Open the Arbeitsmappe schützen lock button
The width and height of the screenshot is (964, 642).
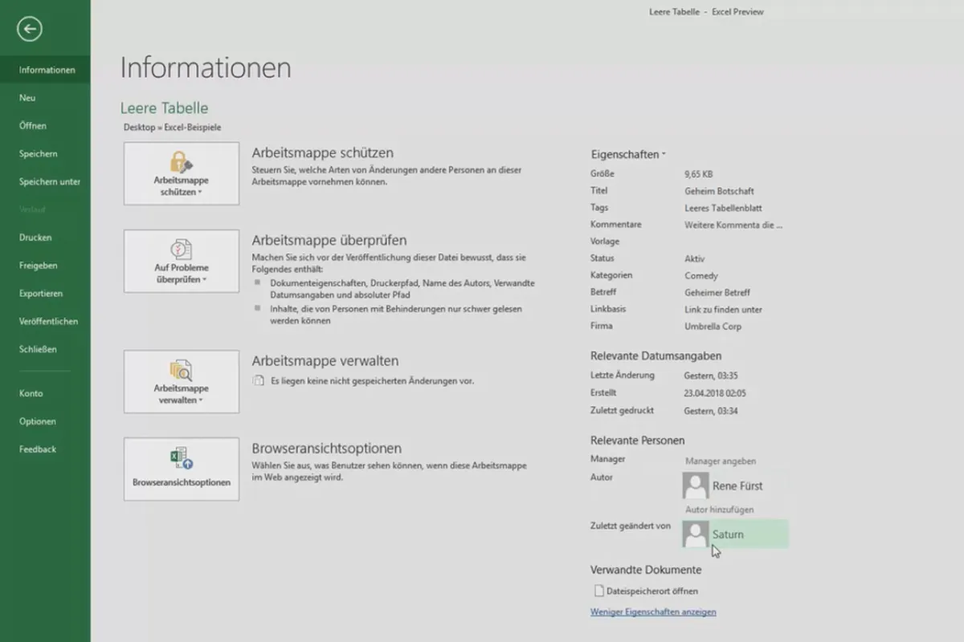[182, 173]
